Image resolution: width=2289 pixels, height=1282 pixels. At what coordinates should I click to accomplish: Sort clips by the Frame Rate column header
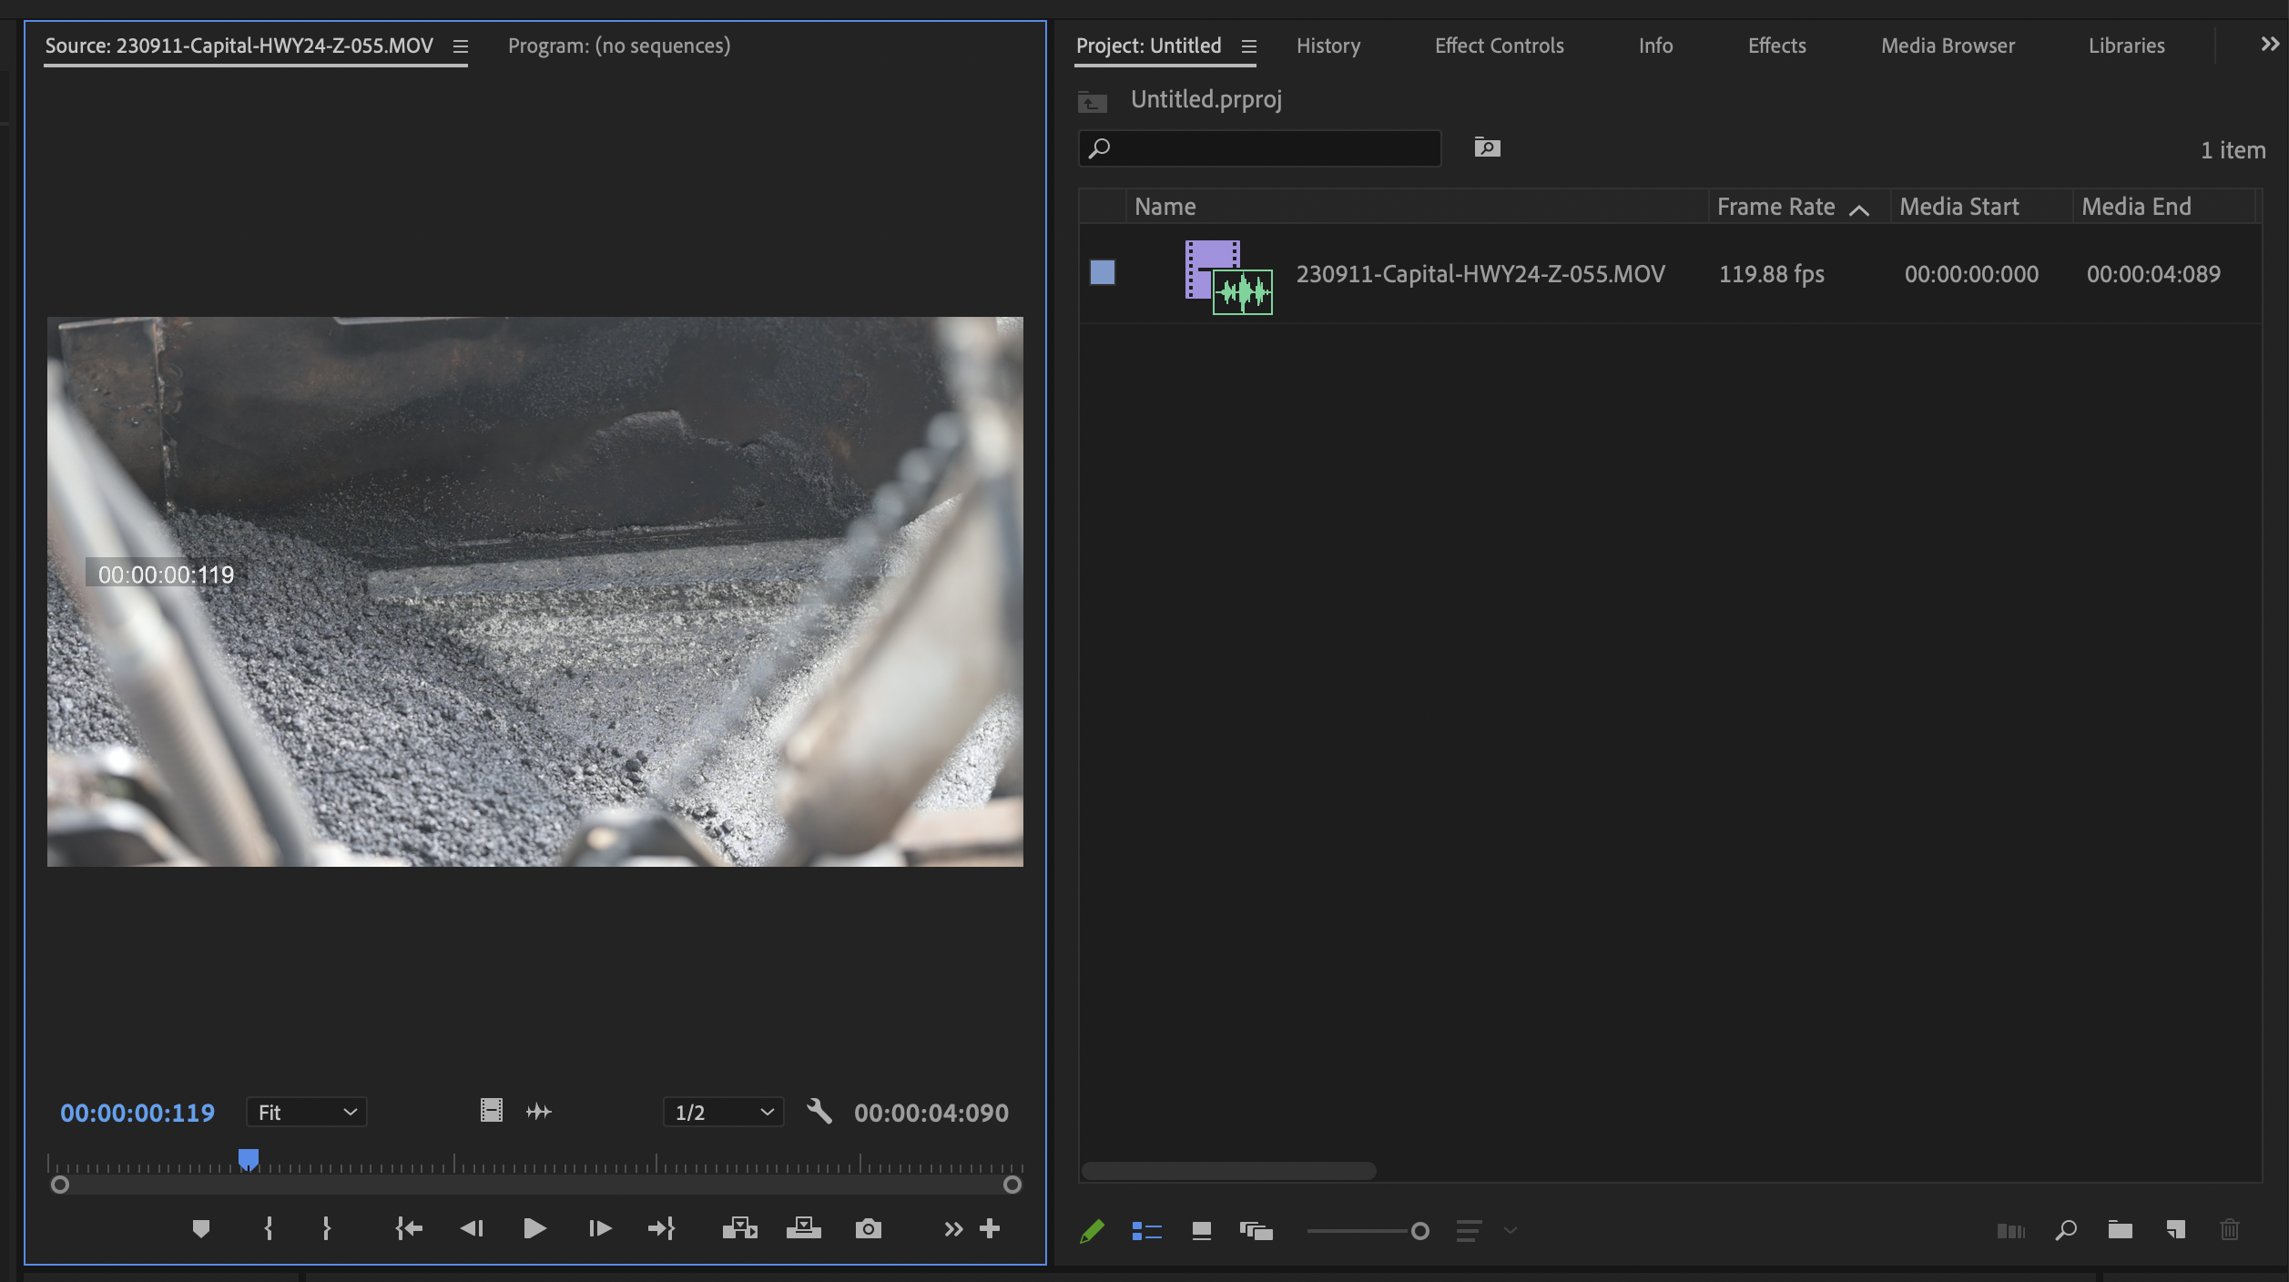[1775, 207]
